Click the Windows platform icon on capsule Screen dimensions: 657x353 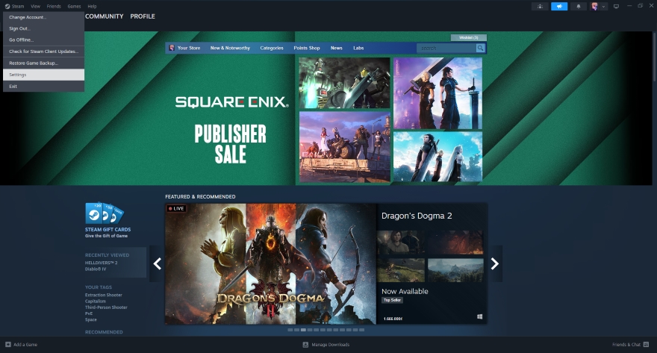[479, 317]
